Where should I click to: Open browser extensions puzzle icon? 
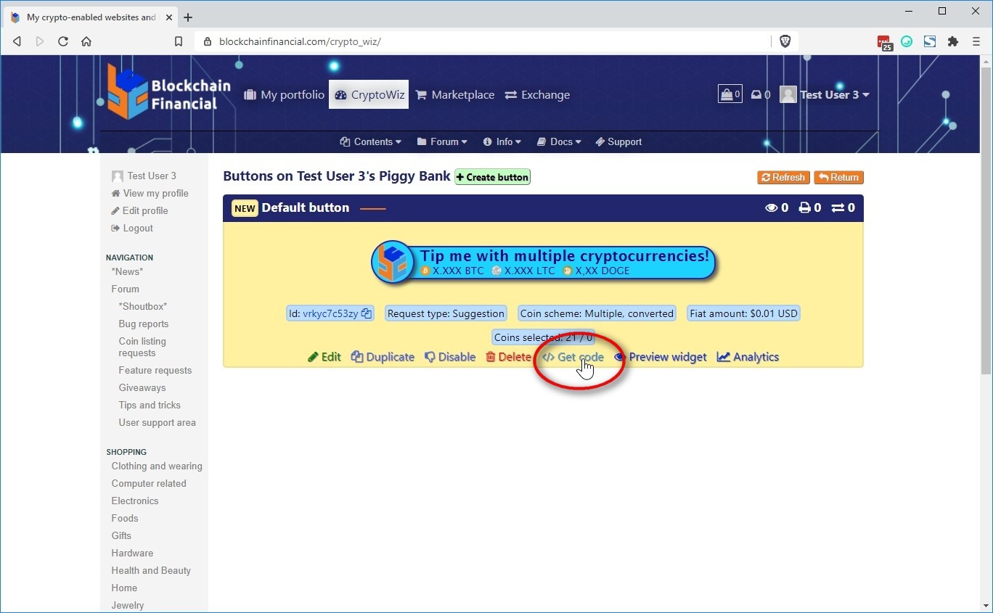point(953,41)
